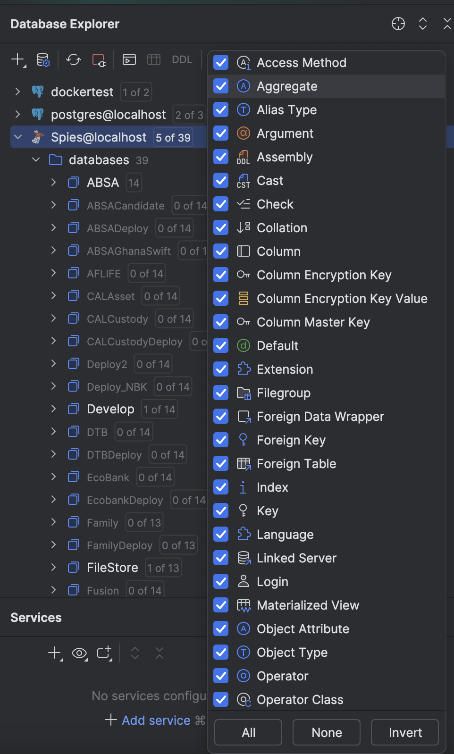Viewport: 454px width, 754px height.
Task: Click the Refresh icon in toolbar
Action: point(74,60)
